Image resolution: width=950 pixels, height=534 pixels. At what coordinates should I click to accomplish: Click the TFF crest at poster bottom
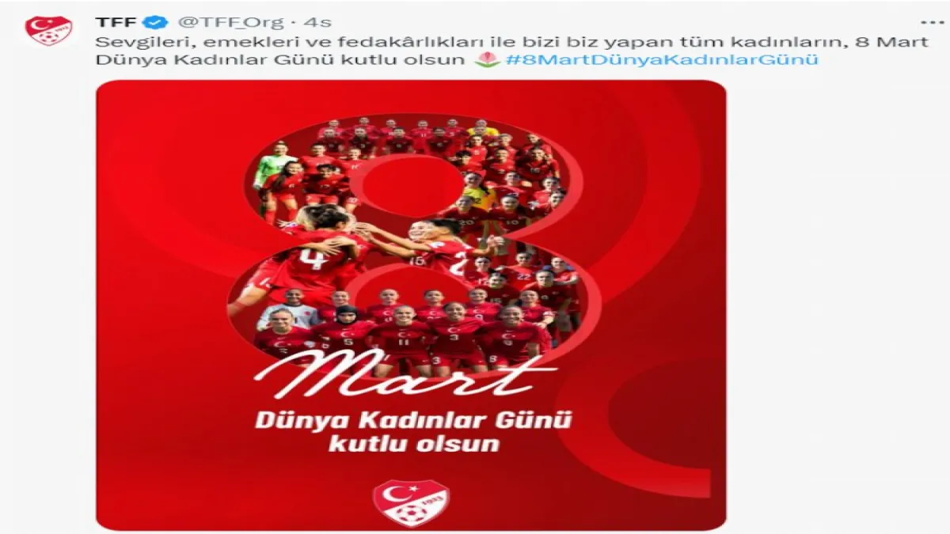click(411, 502)
